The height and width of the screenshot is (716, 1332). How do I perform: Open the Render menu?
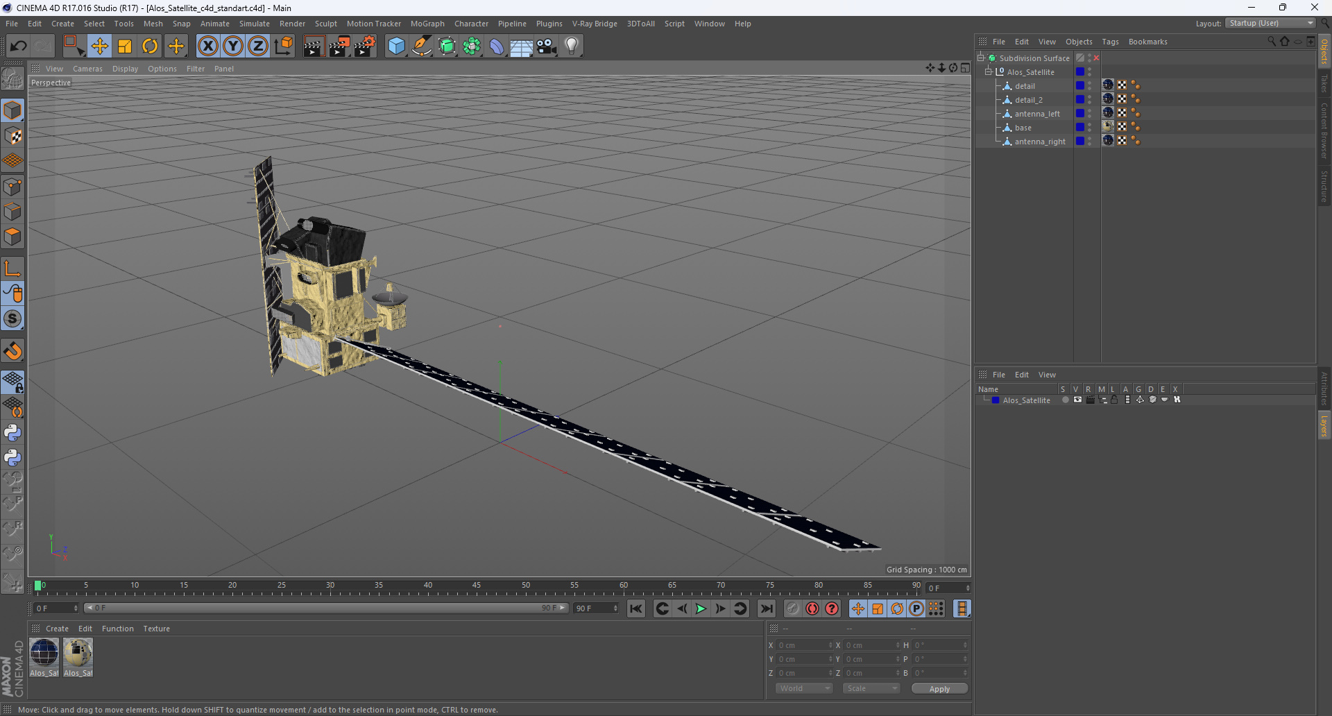(x=292, y=24)
